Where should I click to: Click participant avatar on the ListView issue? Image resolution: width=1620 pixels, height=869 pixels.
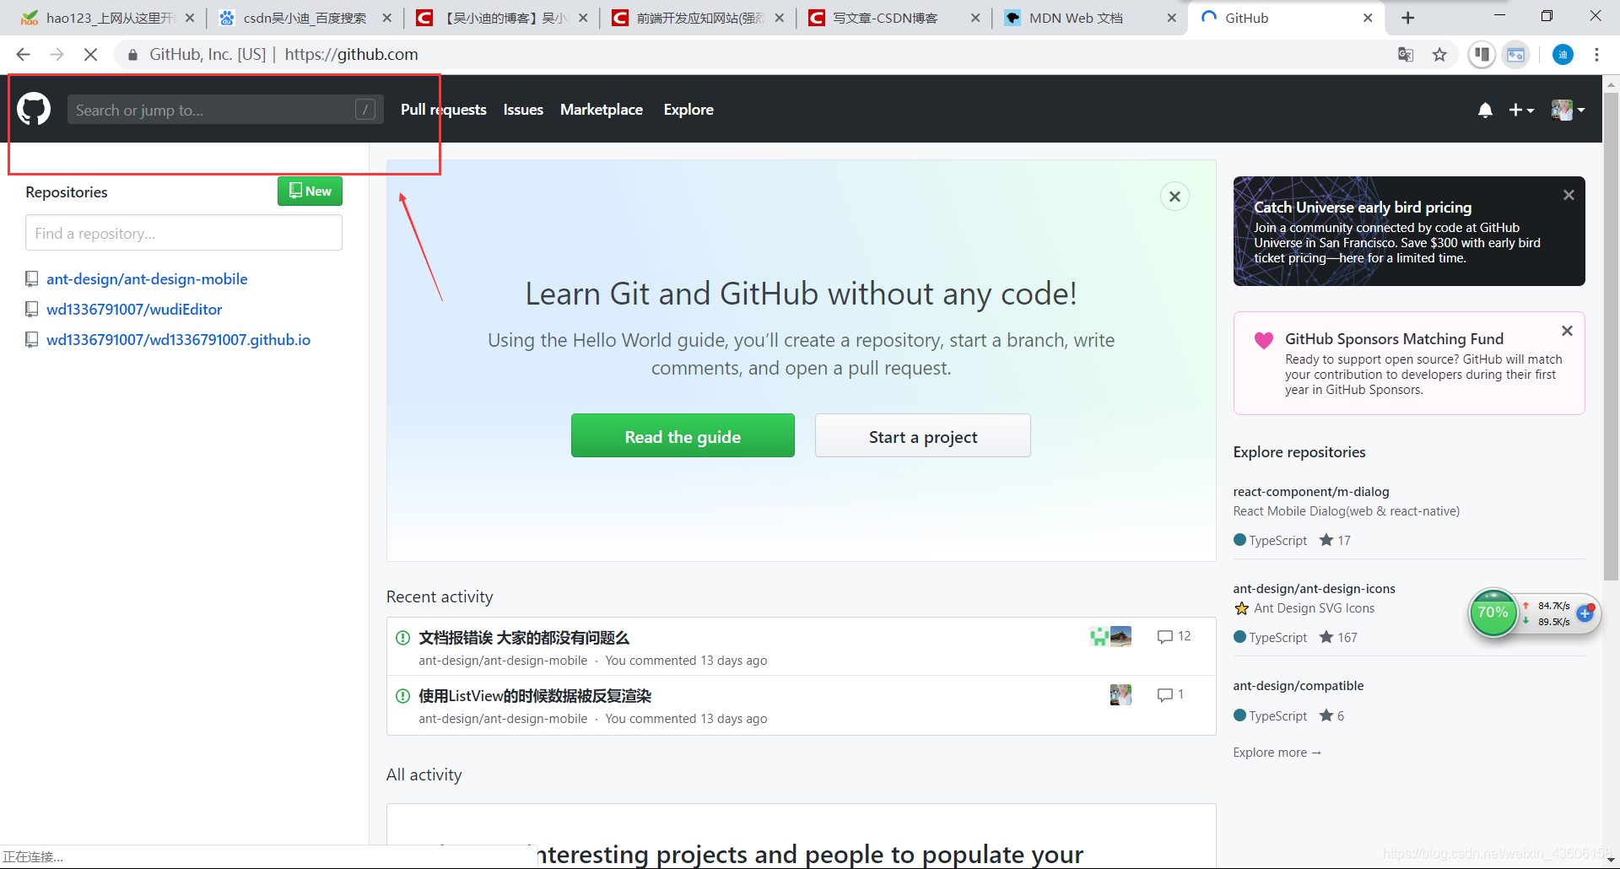tap(1120, 694)
